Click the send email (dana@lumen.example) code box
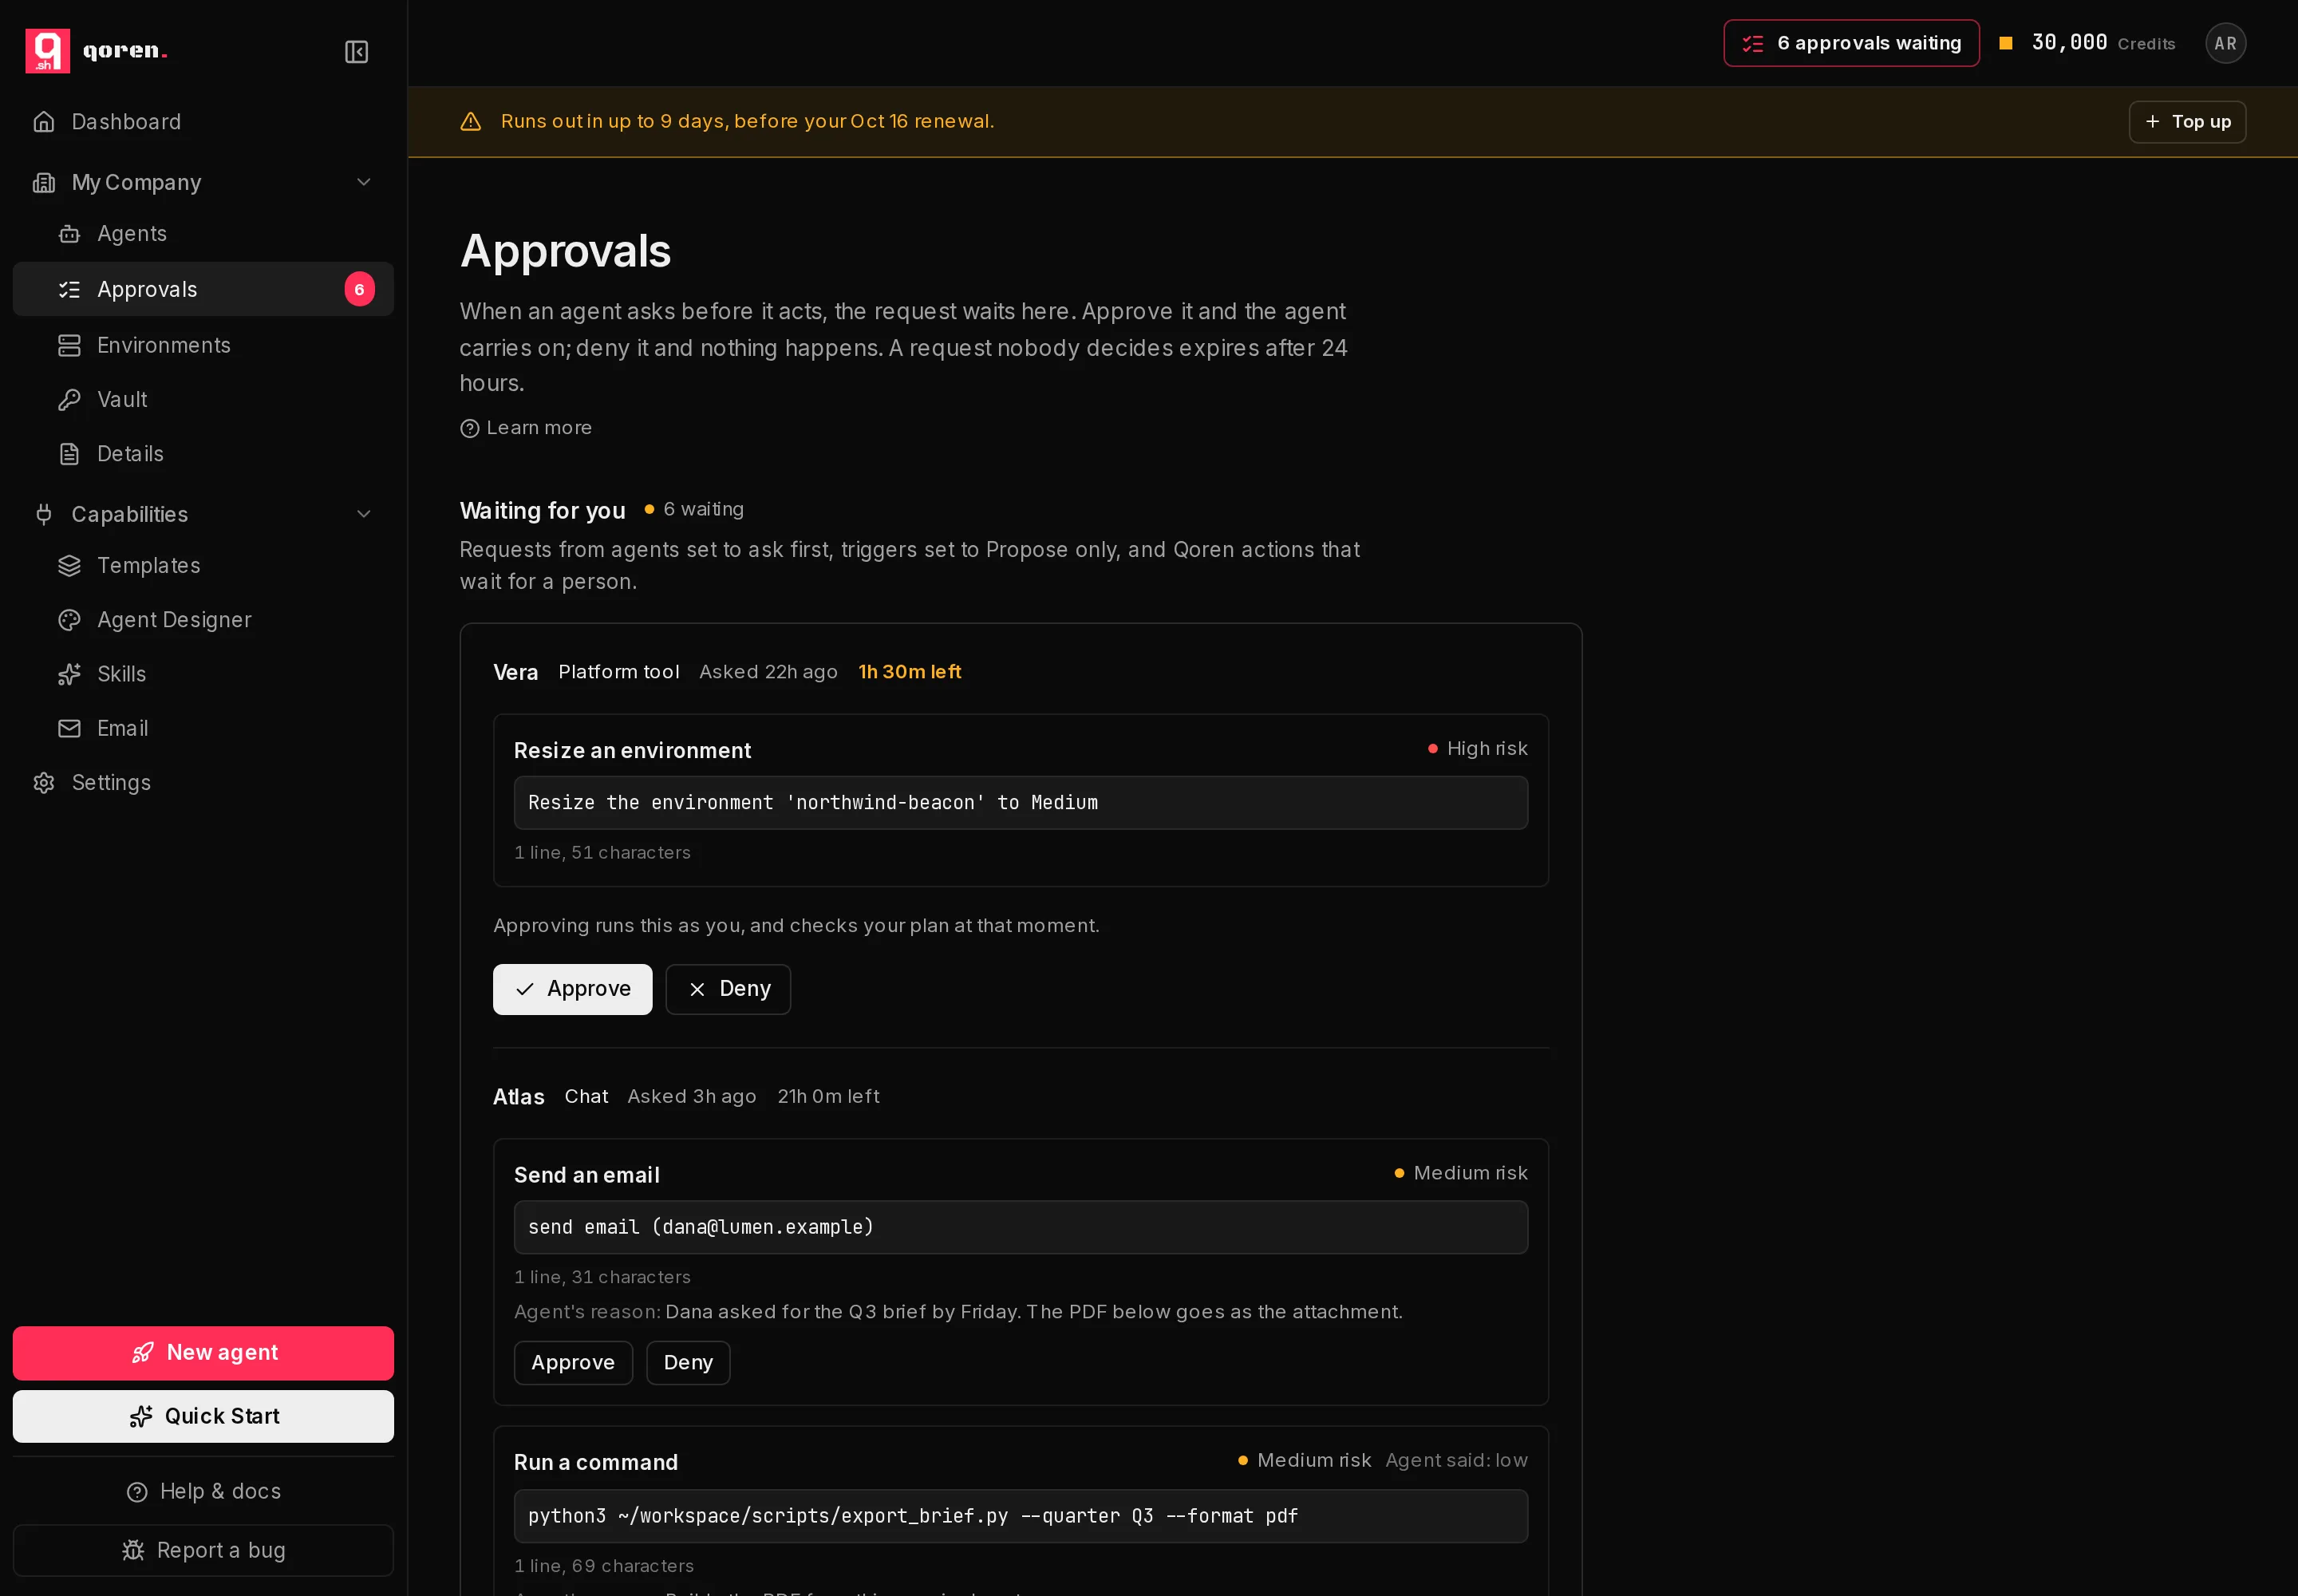 coord(1020,1227)
